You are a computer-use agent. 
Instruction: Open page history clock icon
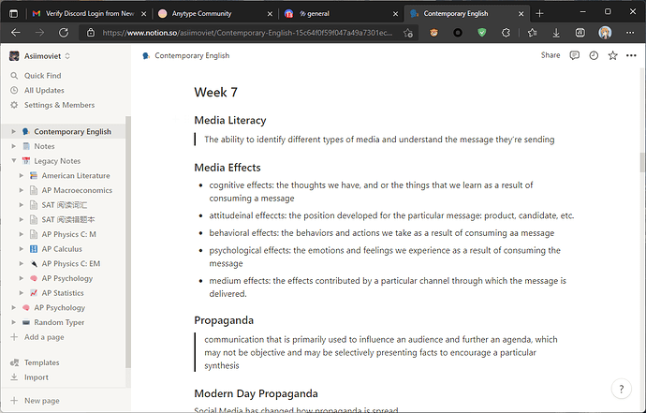pos(594,55)
